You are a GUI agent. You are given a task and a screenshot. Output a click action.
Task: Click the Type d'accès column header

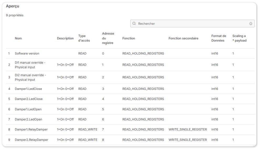(84, 38)
